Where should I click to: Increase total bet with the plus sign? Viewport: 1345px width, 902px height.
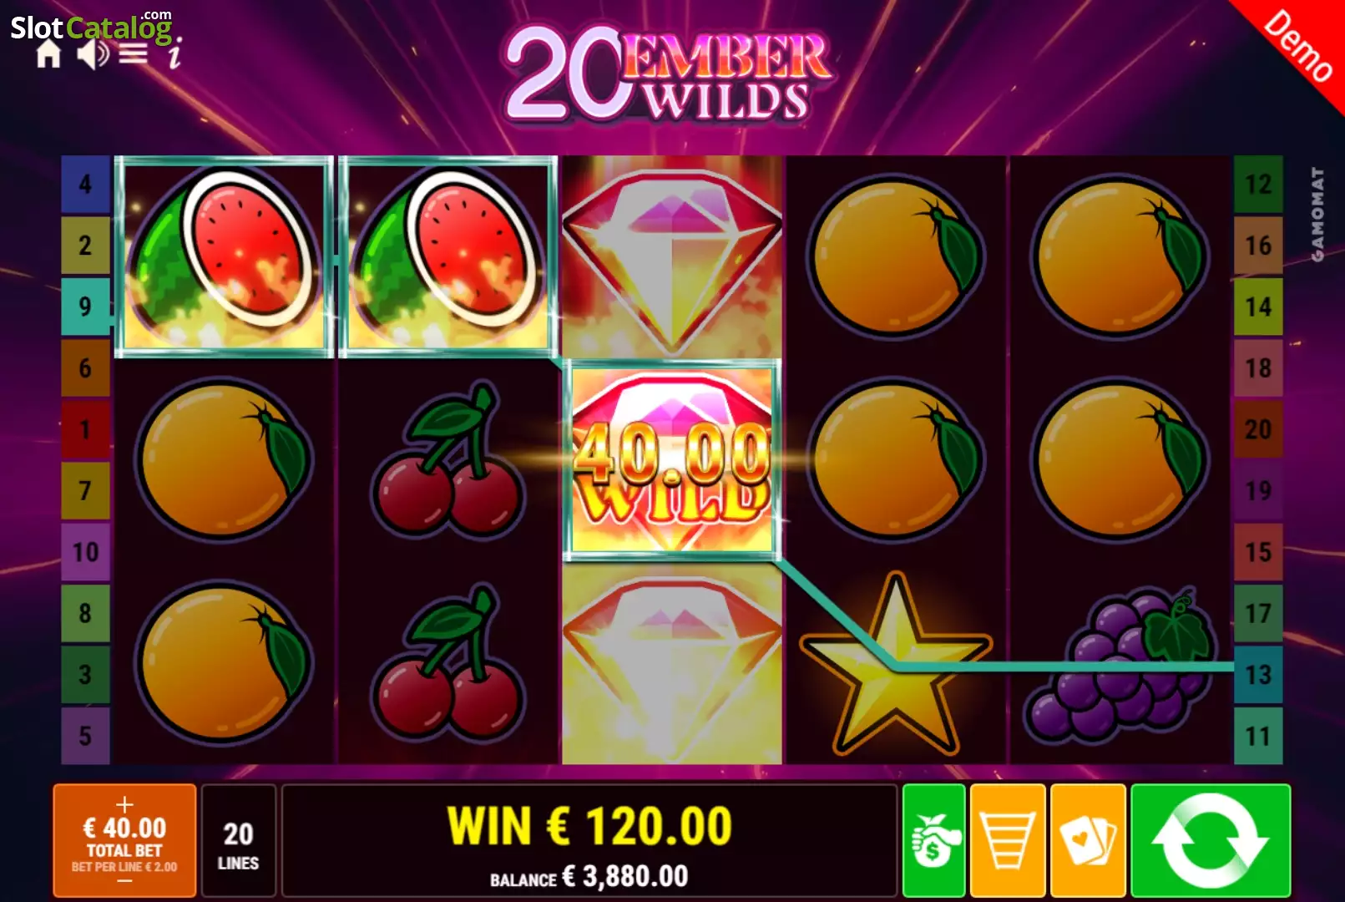click(x=124, y=803)
